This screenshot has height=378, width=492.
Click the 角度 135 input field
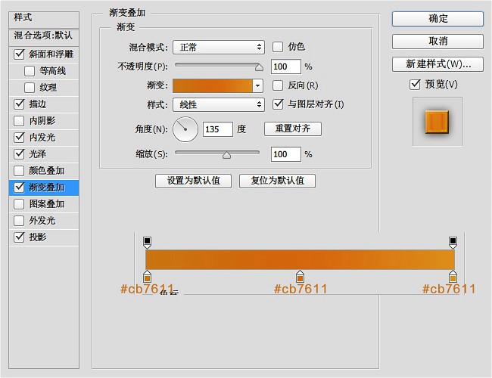pos(218,129)
